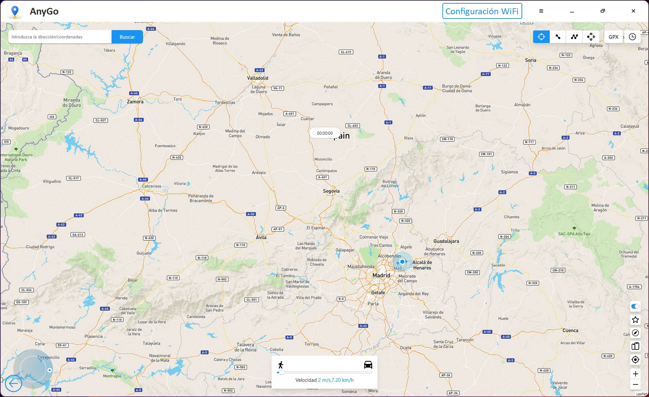The height and width of the screenshot is (397, 649).
Task: Click the Segovia city label
Action: [x=331, y=191]
